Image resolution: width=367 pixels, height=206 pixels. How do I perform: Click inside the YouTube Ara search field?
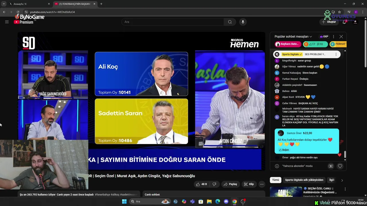click(173, 22)
